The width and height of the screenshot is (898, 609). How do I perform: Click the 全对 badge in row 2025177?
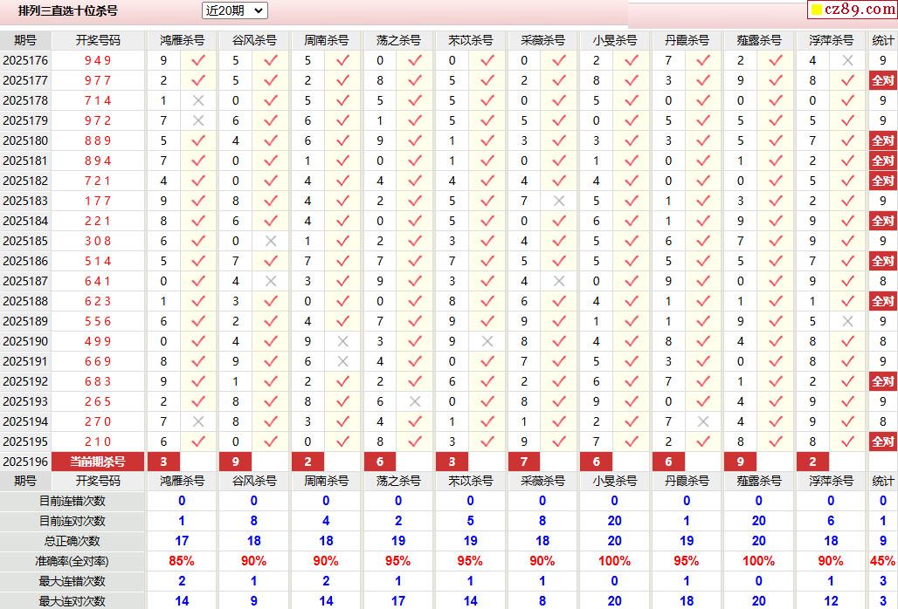[x=882, y=80]
